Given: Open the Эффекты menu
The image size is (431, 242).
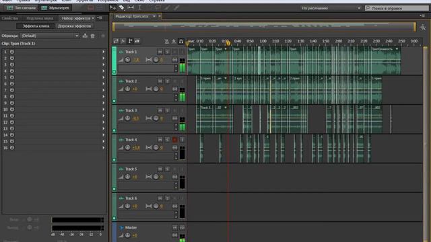Looking at the screenshot, I should pos(84,1).
